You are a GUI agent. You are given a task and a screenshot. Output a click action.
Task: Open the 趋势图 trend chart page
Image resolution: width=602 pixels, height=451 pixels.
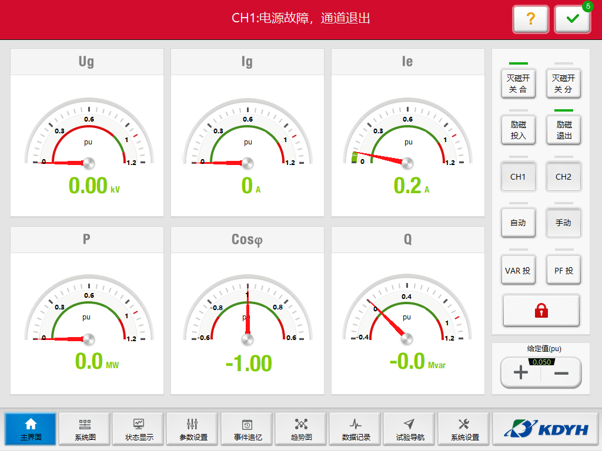302,429
